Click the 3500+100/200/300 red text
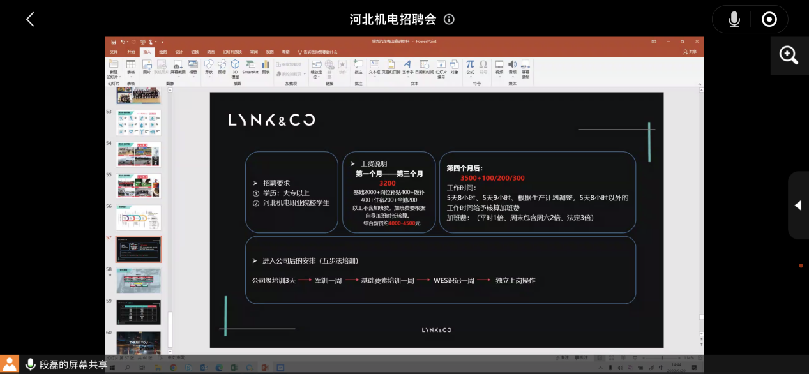The image size is (809, 374). click(x=492, y=177)
